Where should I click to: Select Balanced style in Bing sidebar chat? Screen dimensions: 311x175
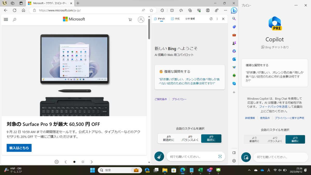[190, 138]
